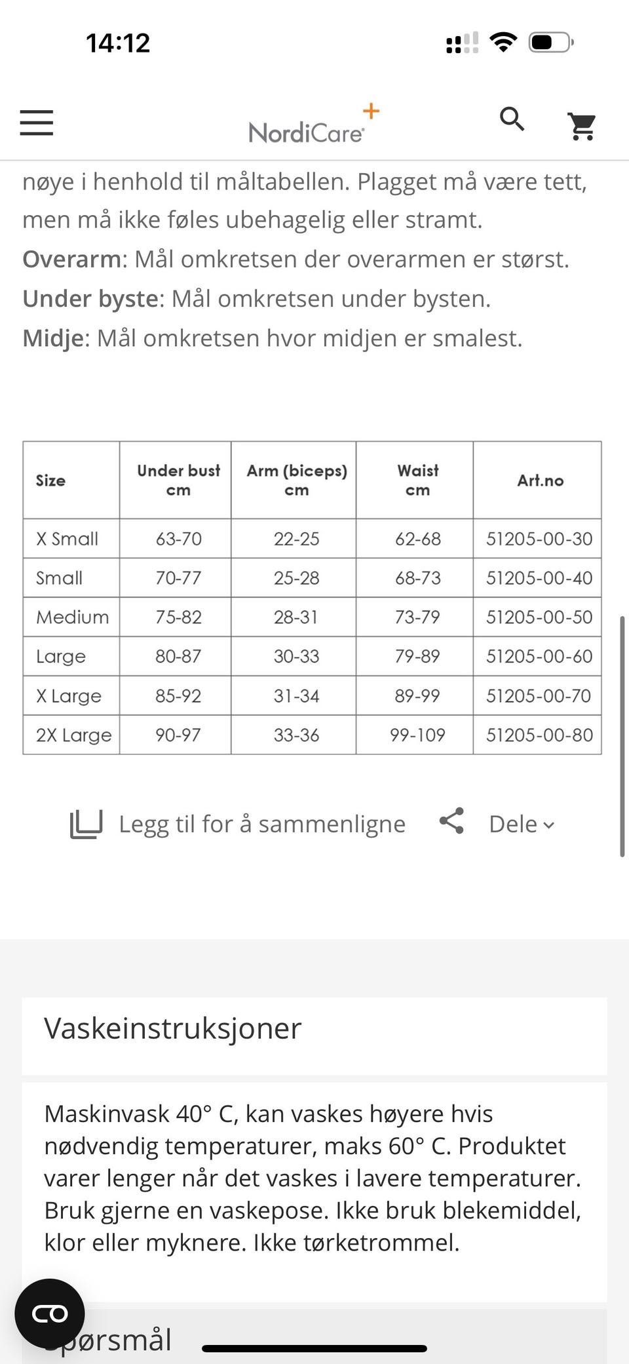
Task: Click the page scrollbar on the right
Action: [622, 736]
